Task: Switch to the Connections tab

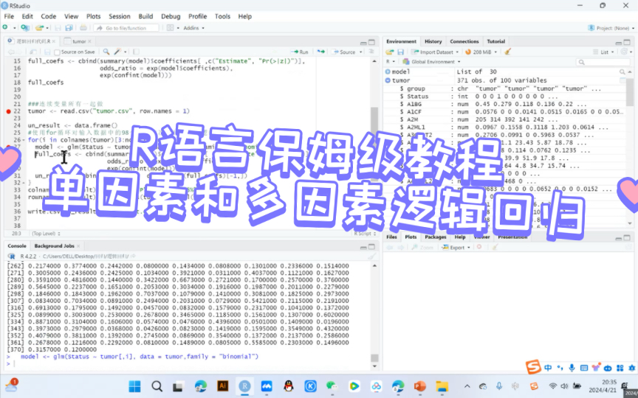Action: (x=464, y=41)
